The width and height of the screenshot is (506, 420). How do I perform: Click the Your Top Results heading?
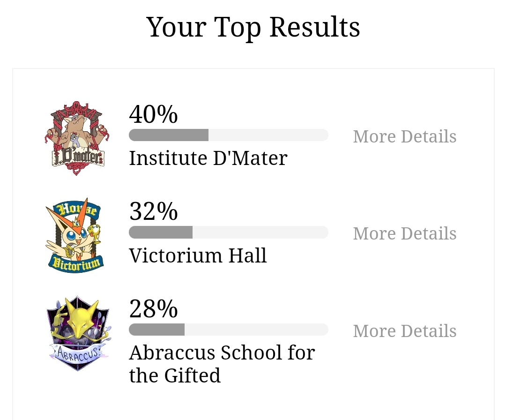253,27
